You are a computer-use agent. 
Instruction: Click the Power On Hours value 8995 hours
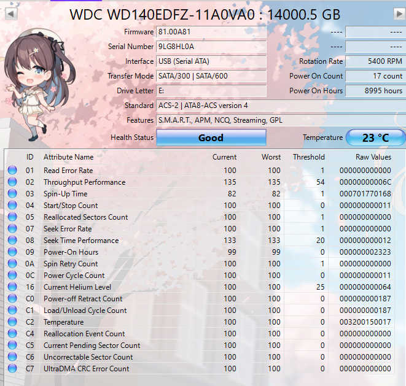pos(375,91)
